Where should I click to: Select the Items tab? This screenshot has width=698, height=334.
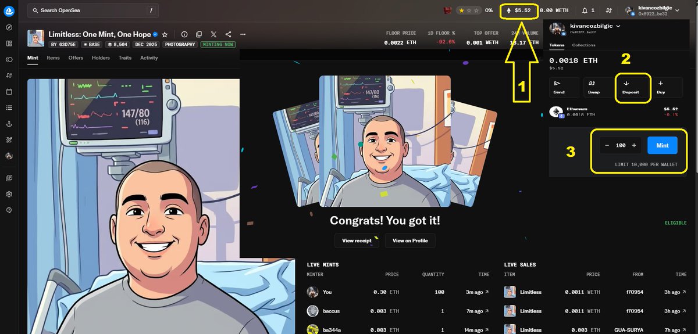pos(53,58)
